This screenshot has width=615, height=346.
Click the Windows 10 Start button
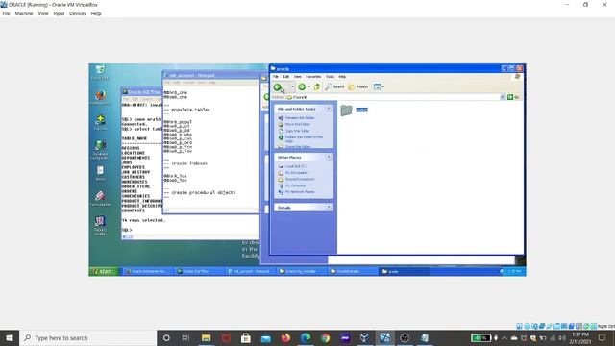click(10, 337)
